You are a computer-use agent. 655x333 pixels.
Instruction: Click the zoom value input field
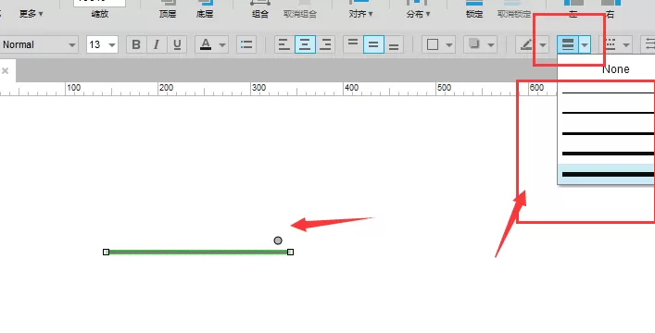tap(99, 4)
